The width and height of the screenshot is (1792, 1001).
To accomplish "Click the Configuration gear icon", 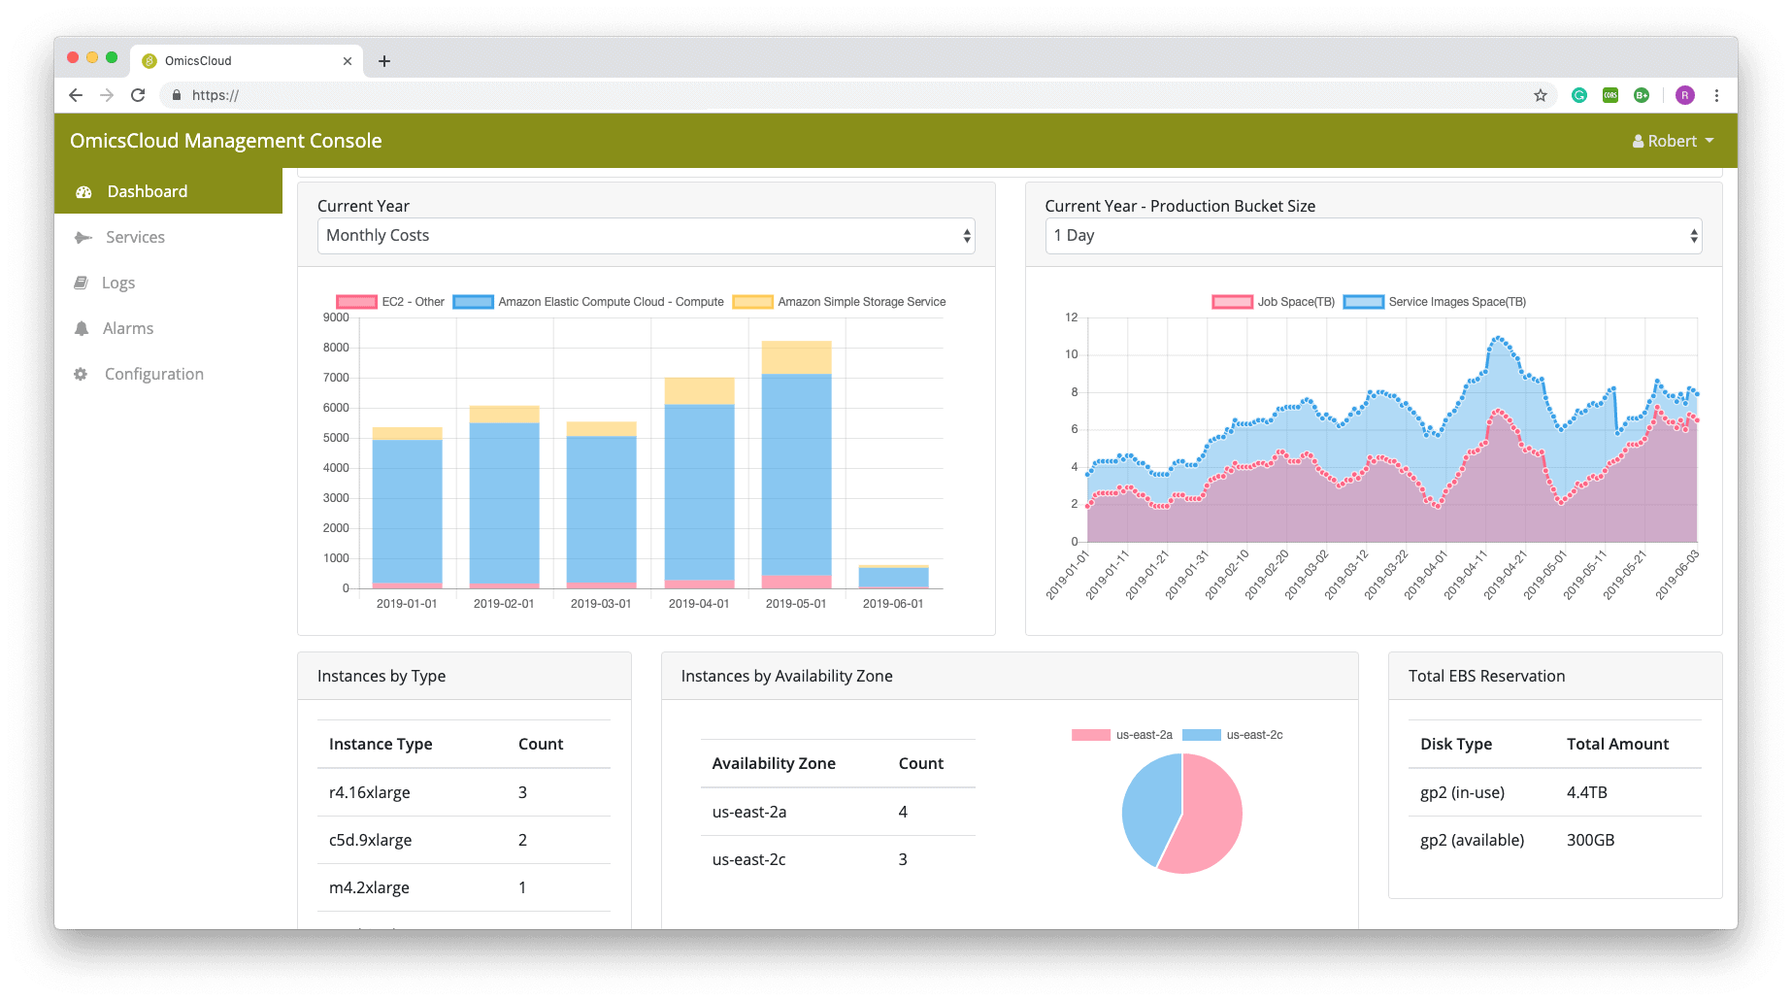I will pyautogui.click(x=81, y=374).
